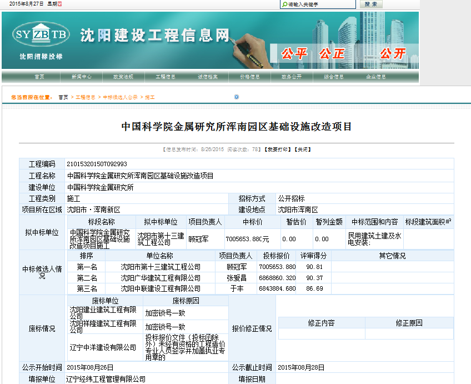Screen dimensions: 471x384
Task: Open the 综合信息 navigation item
Action: [333, 77]
